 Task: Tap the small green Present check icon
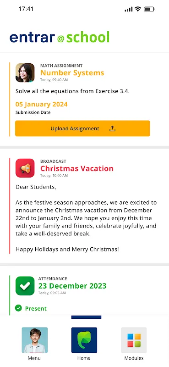[18, 308]
